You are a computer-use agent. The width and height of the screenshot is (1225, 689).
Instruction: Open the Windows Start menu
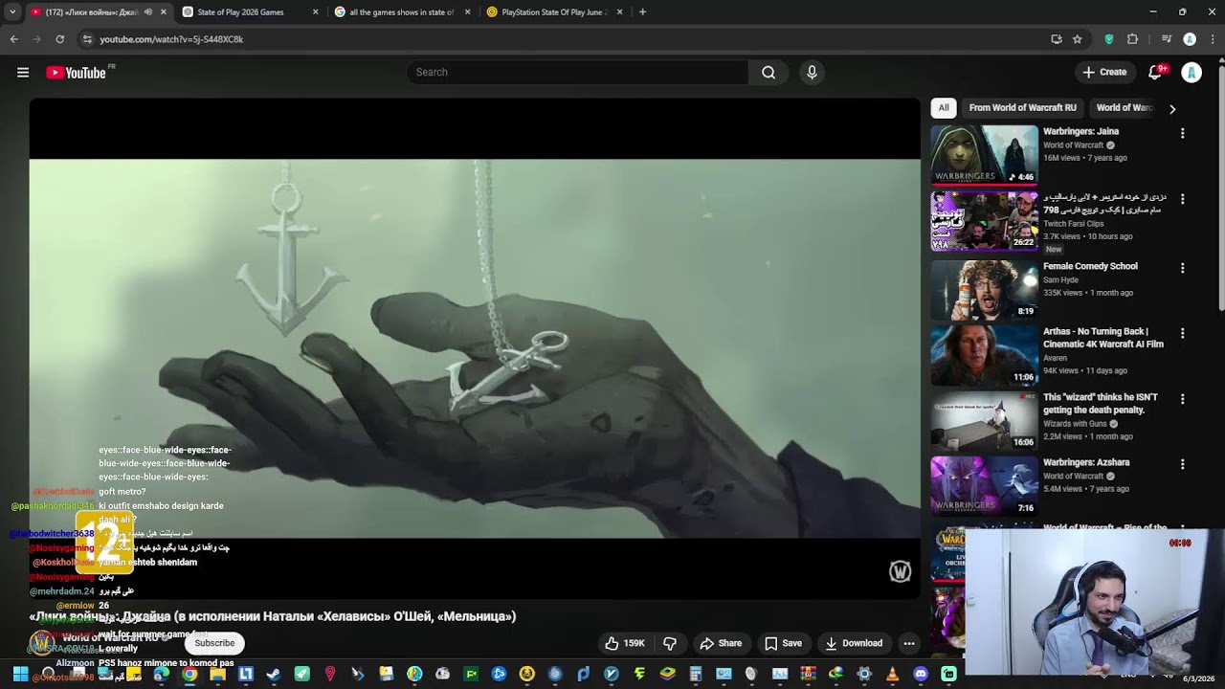tap(20, 674)
